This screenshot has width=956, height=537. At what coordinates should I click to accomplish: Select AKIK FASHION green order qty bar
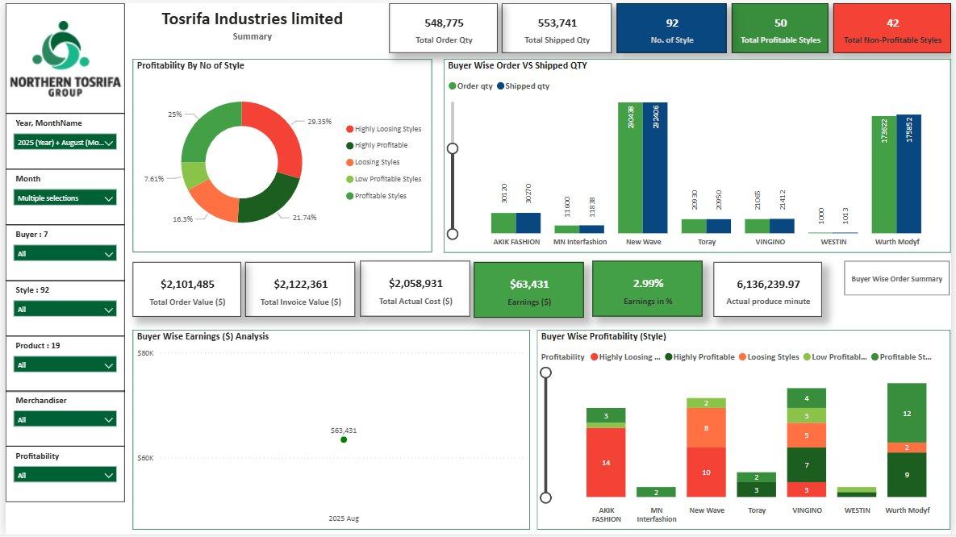click(503, 223)
